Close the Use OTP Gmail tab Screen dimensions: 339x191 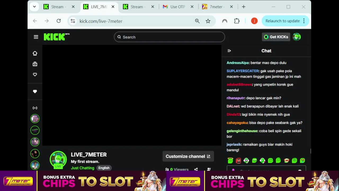tap(192, 7)
